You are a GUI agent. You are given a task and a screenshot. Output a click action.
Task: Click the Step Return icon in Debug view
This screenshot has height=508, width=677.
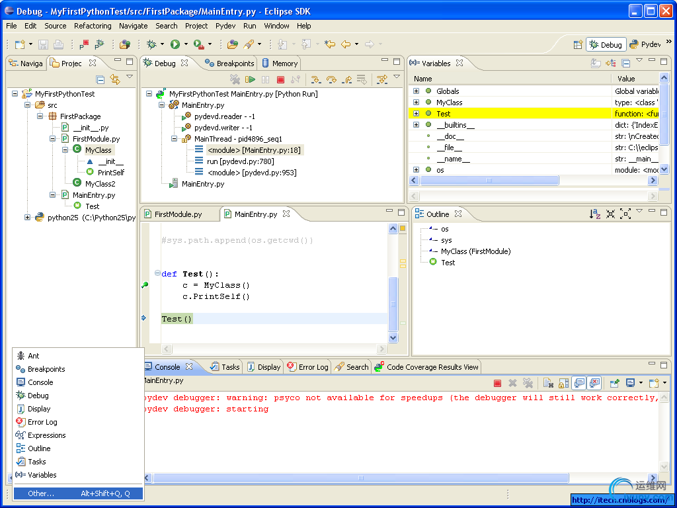(x=346, y=79)
